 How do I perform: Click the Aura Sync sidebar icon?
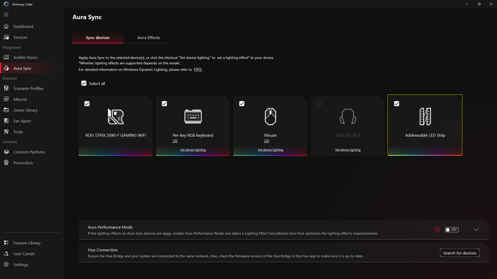pyautogui.click(x=6, y=69)
